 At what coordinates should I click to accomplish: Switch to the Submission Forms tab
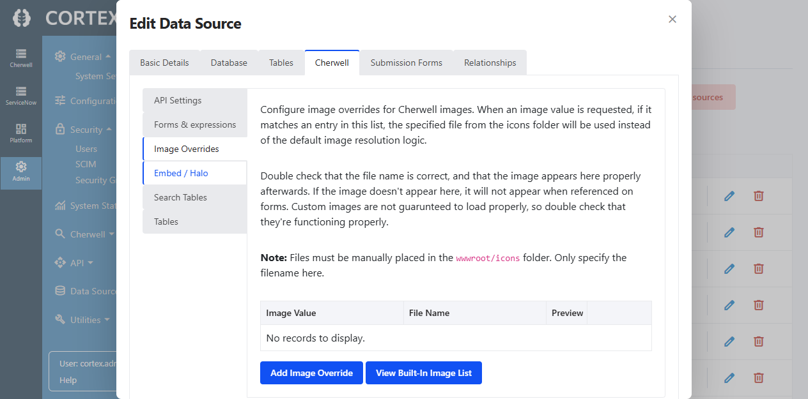click(x=407, y=63)
